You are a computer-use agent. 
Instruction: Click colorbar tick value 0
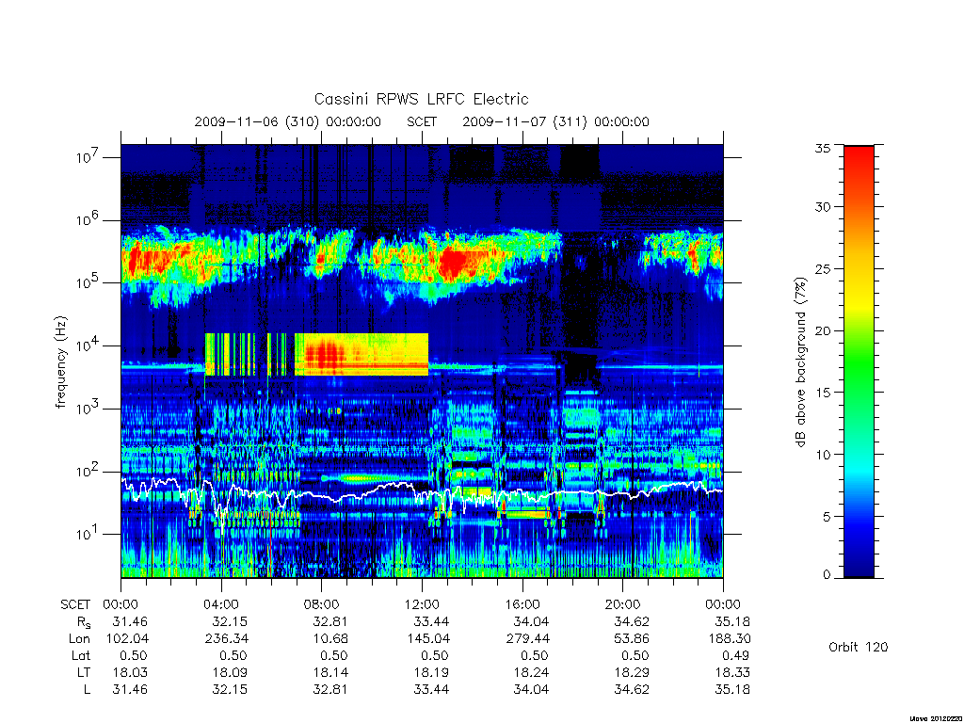pos(827,575)
